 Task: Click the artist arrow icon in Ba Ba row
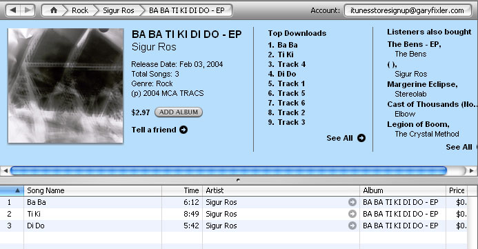point(352,202)
